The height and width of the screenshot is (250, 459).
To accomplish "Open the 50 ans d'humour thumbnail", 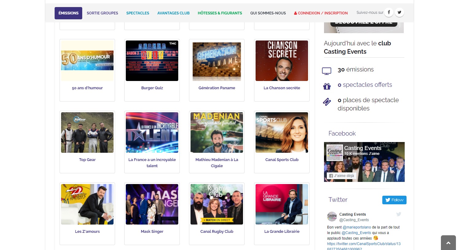I will pos(87,61).
